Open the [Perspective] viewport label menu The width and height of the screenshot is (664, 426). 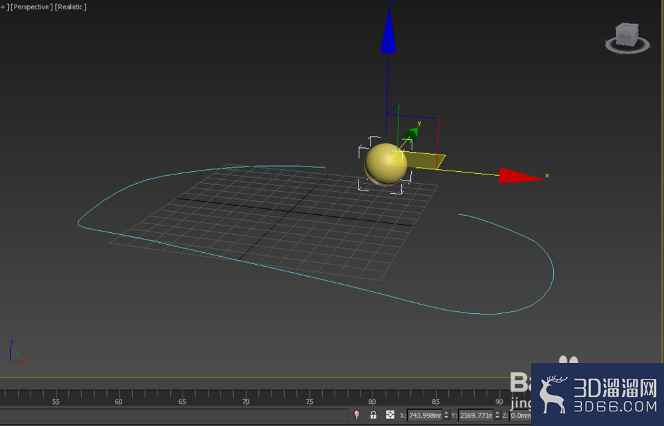32,7
